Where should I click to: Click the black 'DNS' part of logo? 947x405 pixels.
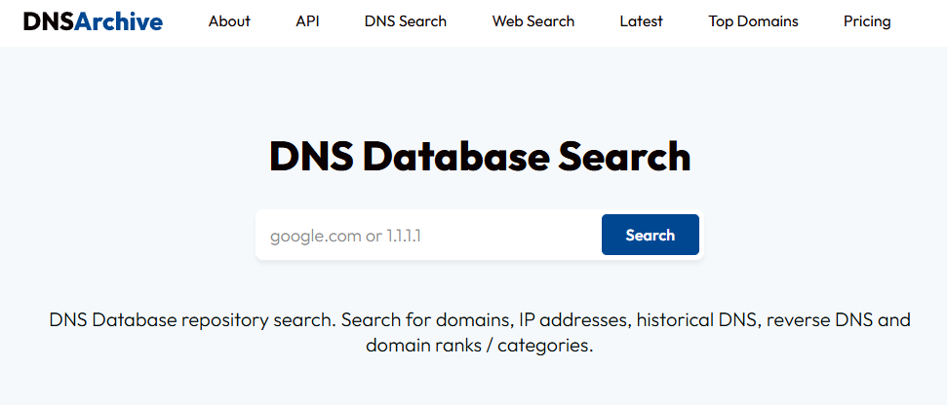click(x=49, y=21)
